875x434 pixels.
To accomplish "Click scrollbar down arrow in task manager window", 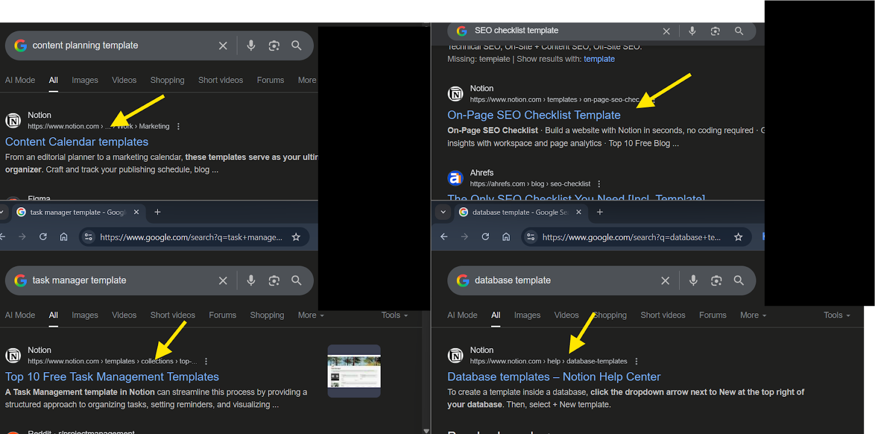I will tap(427, 431).
